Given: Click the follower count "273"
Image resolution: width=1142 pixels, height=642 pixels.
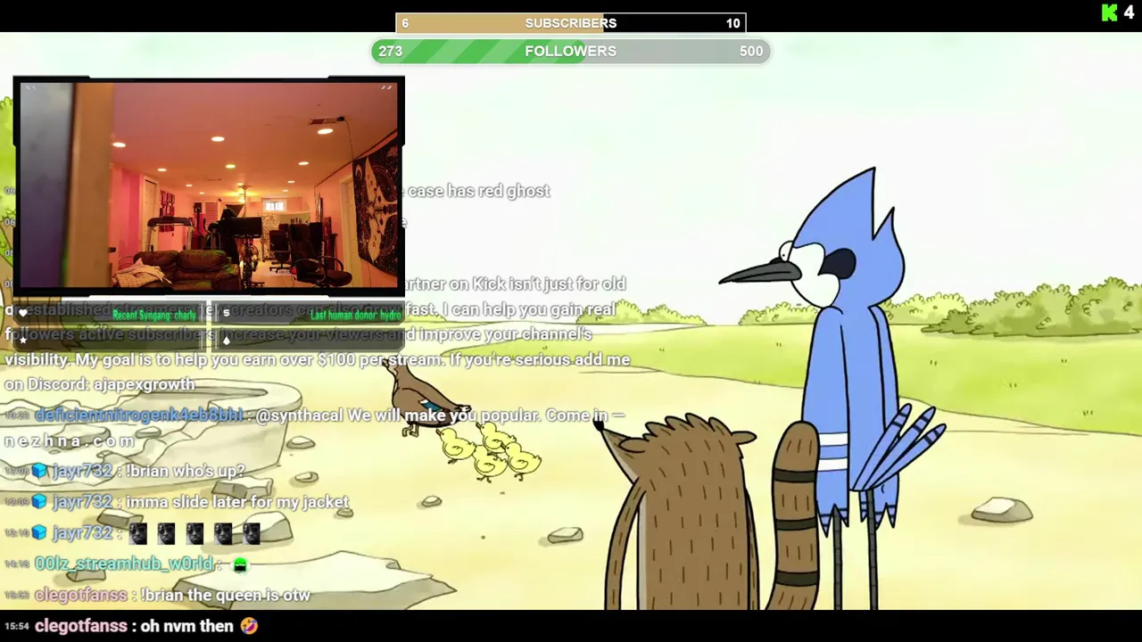Looking at the screenshot, I should (x=391, y=51).
